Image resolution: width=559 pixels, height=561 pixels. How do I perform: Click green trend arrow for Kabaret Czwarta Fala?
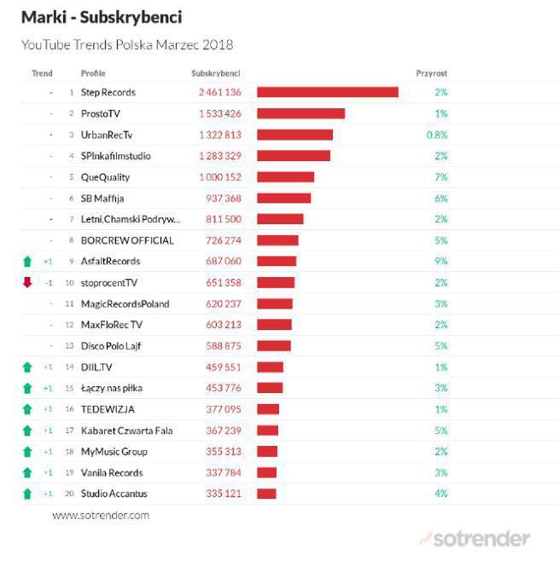click(27, 431)
